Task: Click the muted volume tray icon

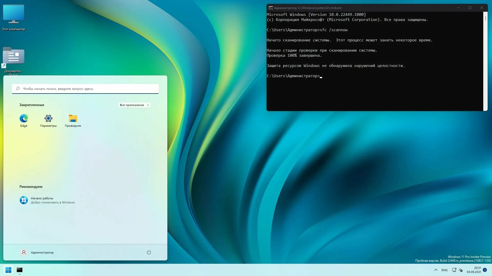Action: 461,270
